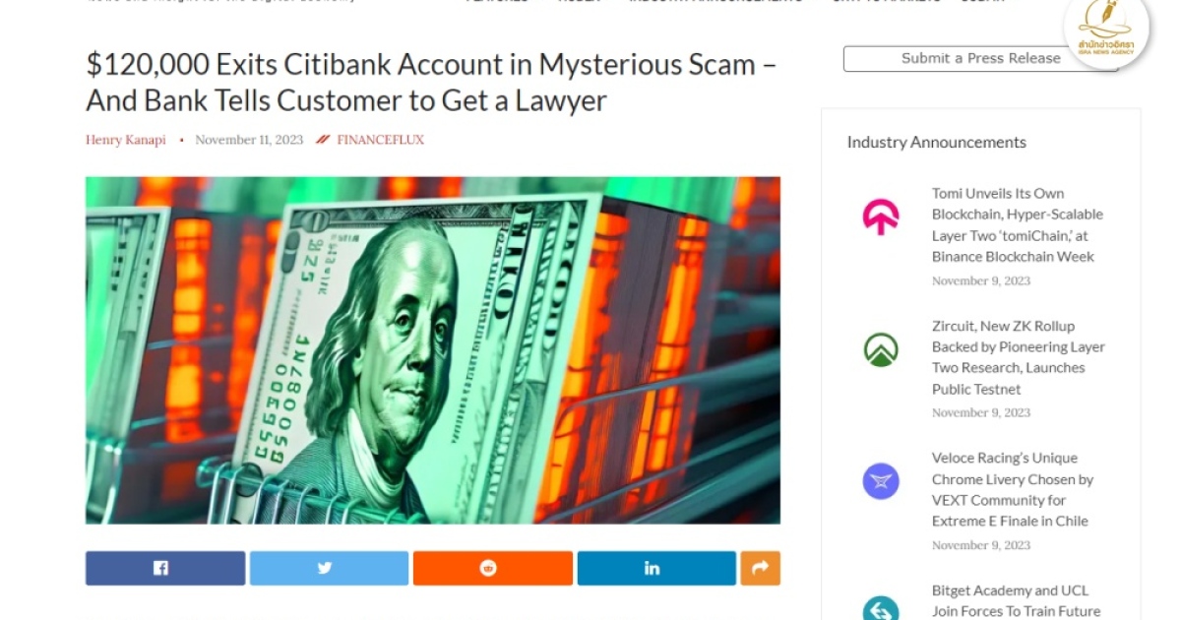Share the article on Facebook

tap(165, 568)
